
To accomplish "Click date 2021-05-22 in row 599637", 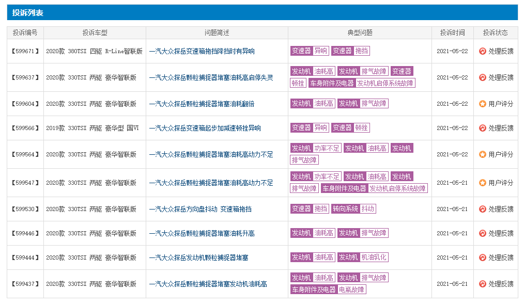I will pyautogui.click(x=452, y=77).
